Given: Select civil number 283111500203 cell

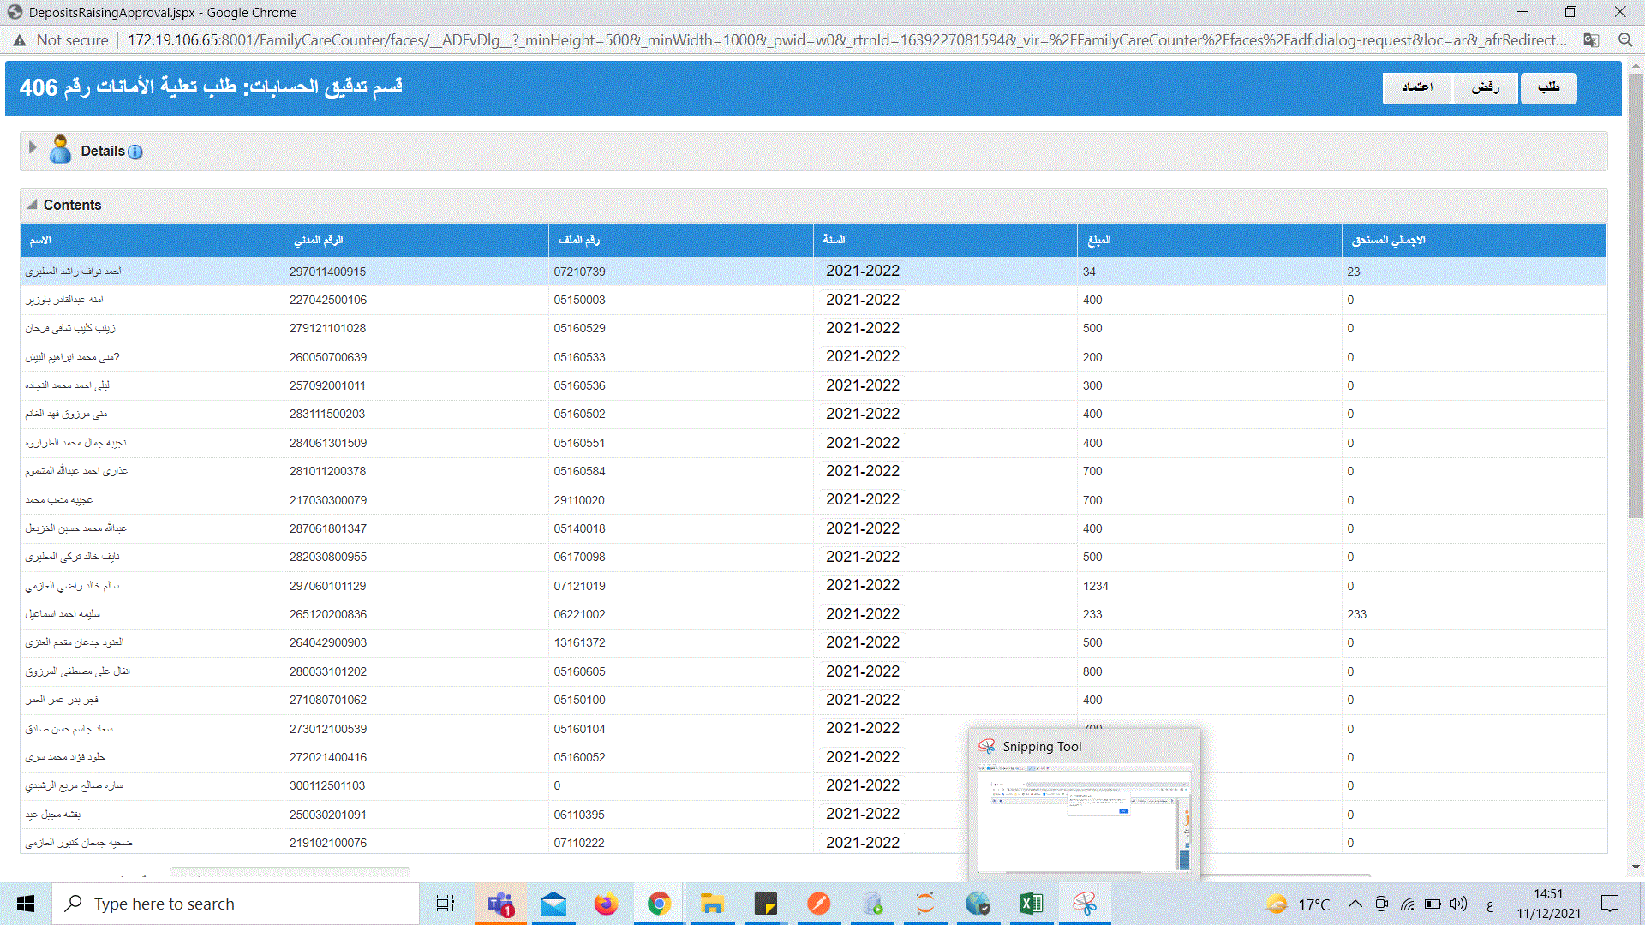Looking at the screenshot, I should (416, 414).
